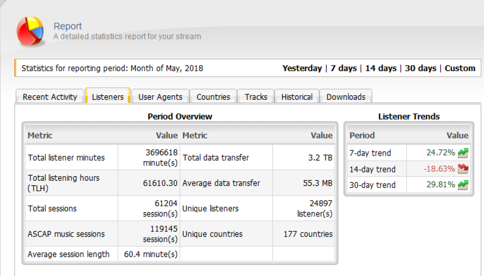Switch to the User Agents tab
484x276 pixels.
(160, 97)
